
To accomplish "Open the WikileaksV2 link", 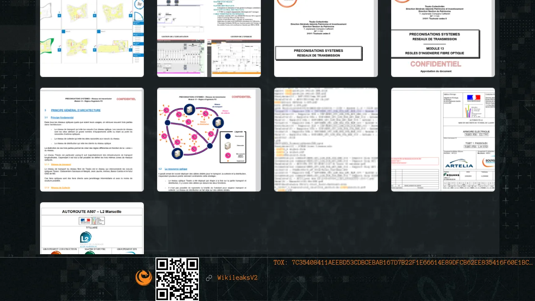I will pyautogui.click(x=237, y=278).
